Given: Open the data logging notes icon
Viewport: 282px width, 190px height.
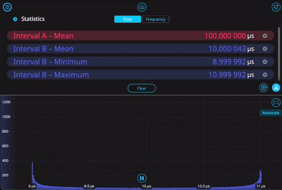Looking at the screenshot, I should coord(264,88).
